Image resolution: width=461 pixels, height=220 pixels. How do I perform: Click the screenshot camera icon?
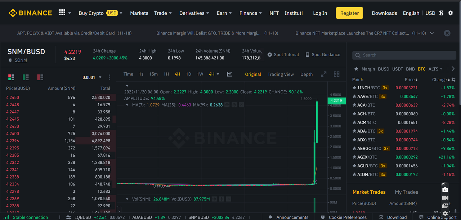[445, 190]
